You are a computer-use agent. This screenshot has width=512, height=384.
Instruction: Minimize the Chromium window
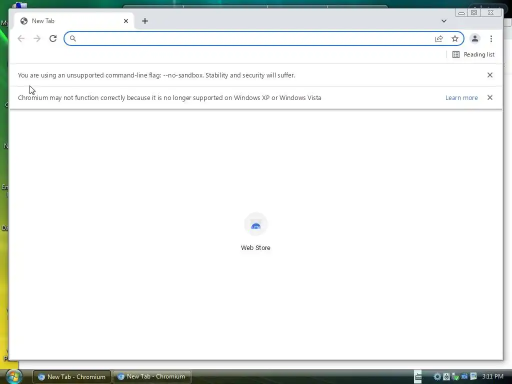(x=461, y=12)
